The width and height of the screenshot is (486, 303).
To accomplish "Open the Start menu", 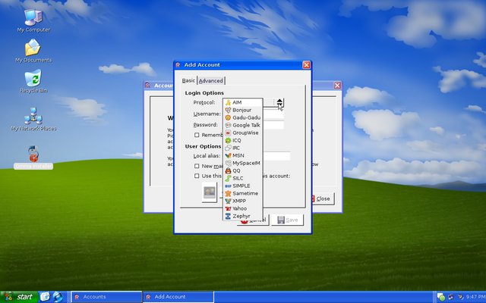I will [x=19, y=297].
